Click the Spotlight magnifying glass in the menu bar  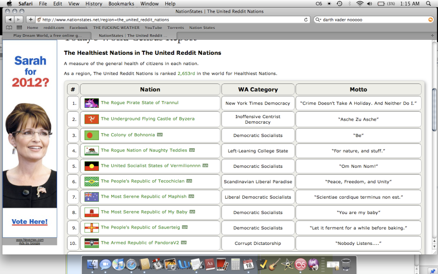point(429,4)
